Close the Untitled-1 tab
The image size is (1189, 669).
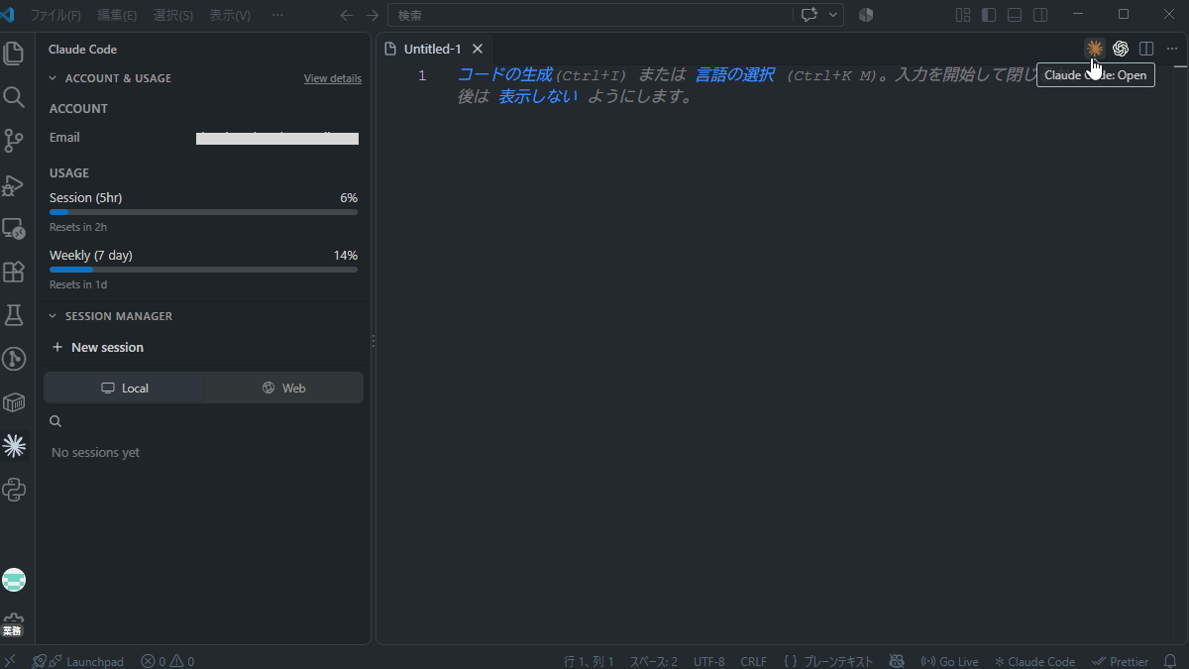tap(478, 49)
